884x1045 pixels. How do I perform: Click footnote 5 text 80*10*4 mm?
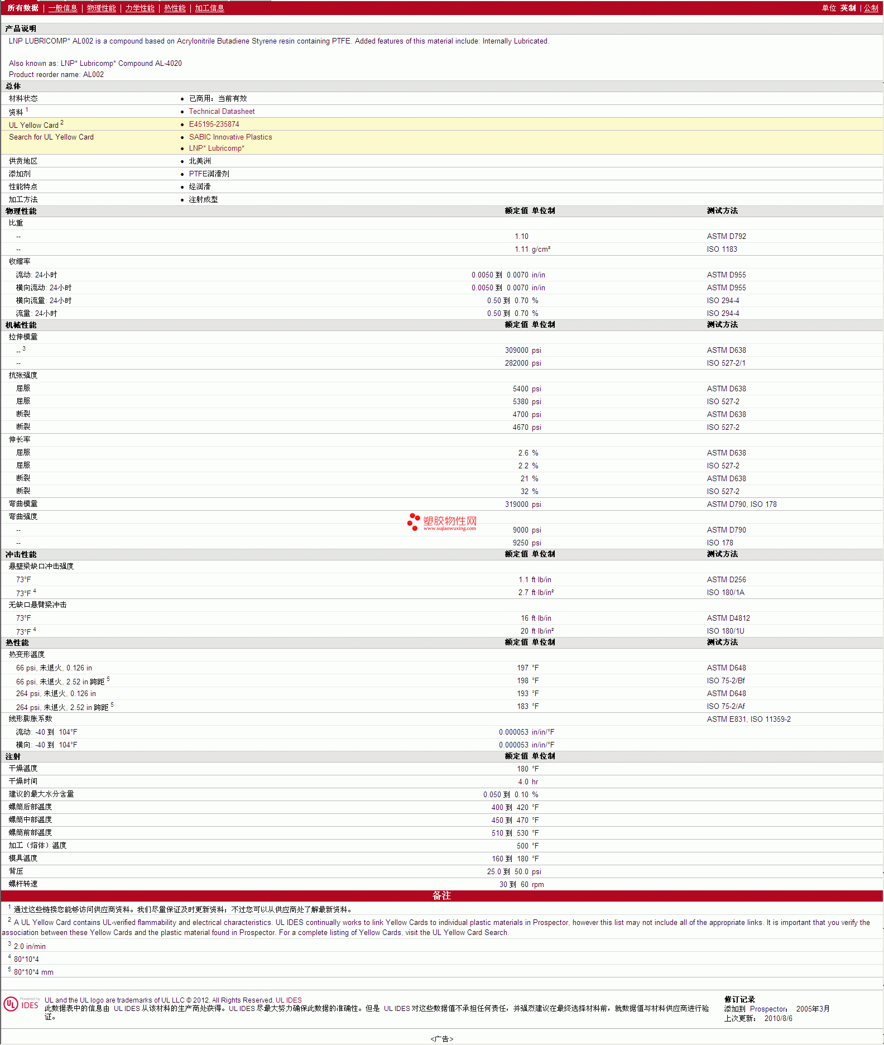click(33, 972)
